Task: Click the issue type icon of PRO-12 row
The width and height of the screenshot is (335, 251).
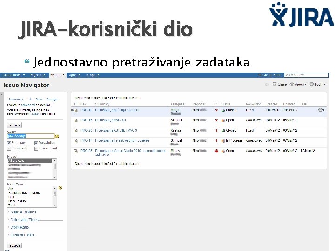Action: (76, 110)
